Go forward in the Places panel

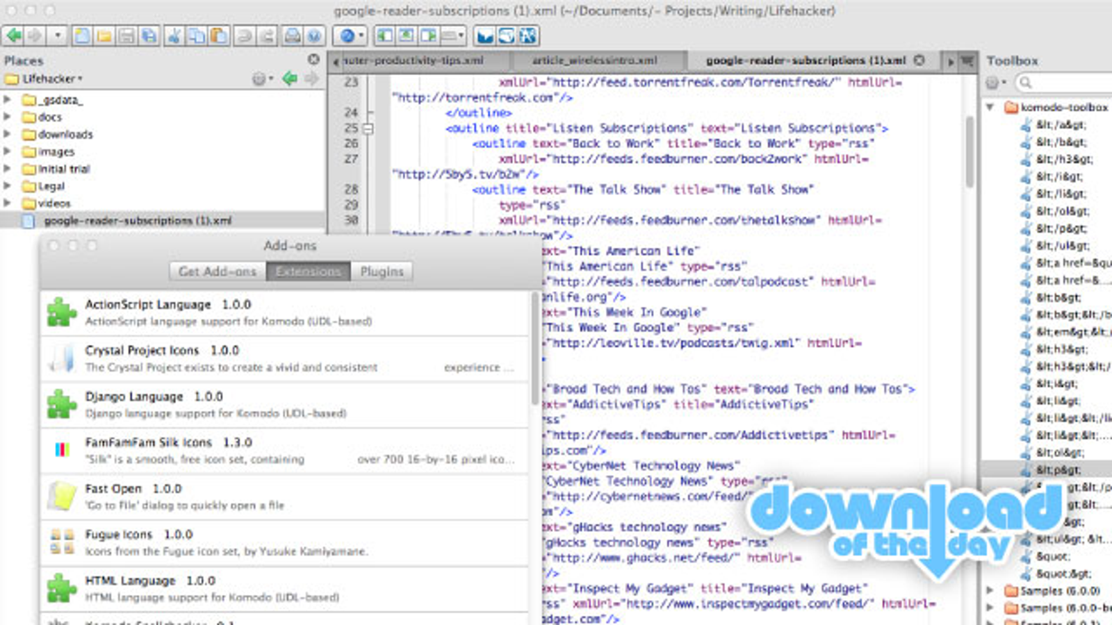click(x=311, y=78)
